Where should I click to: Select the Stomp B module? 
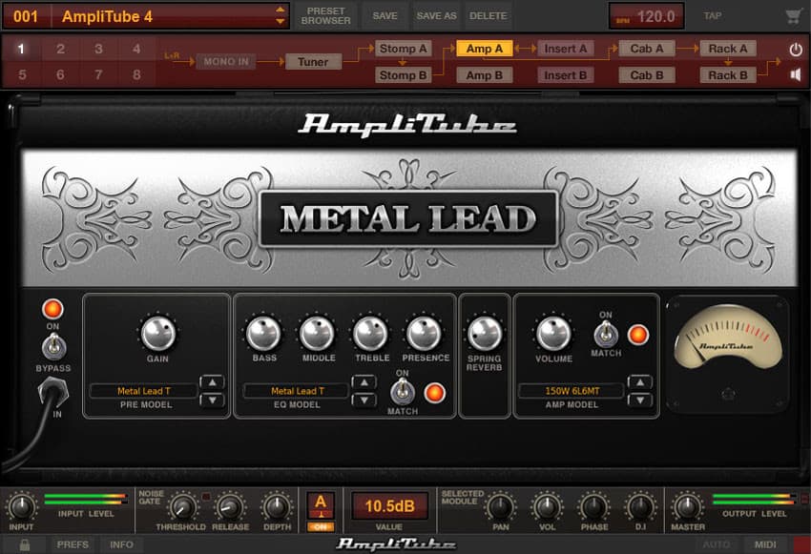coord(403,75)
